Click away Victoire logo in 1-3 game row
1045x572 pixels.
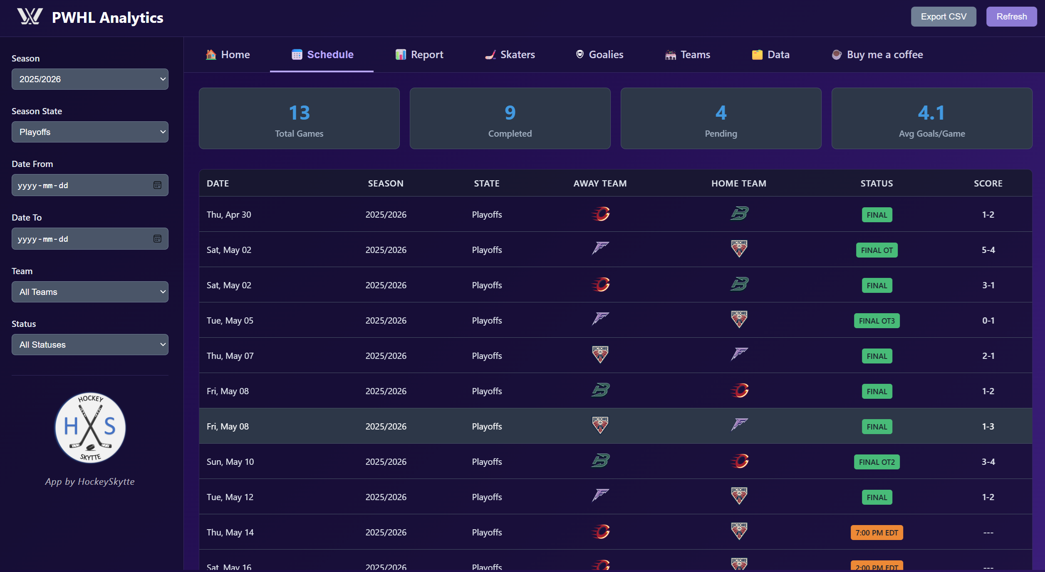click(600, 426)
